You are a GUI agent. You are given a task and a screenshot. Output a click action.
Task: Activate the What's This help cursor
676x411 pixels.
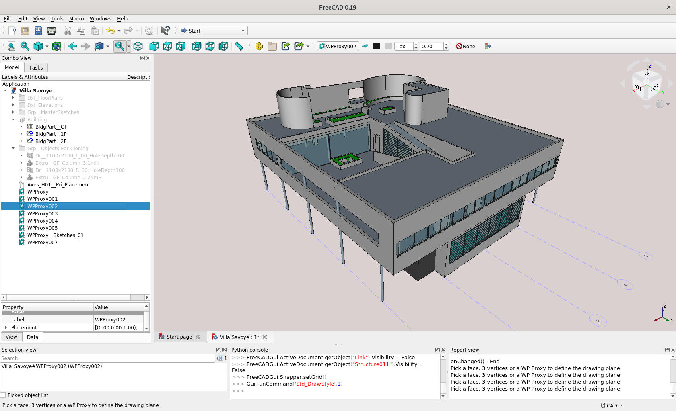165,31
